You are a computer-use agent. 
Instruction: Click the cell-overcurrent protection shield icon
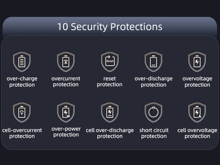[x=22, y=113]
